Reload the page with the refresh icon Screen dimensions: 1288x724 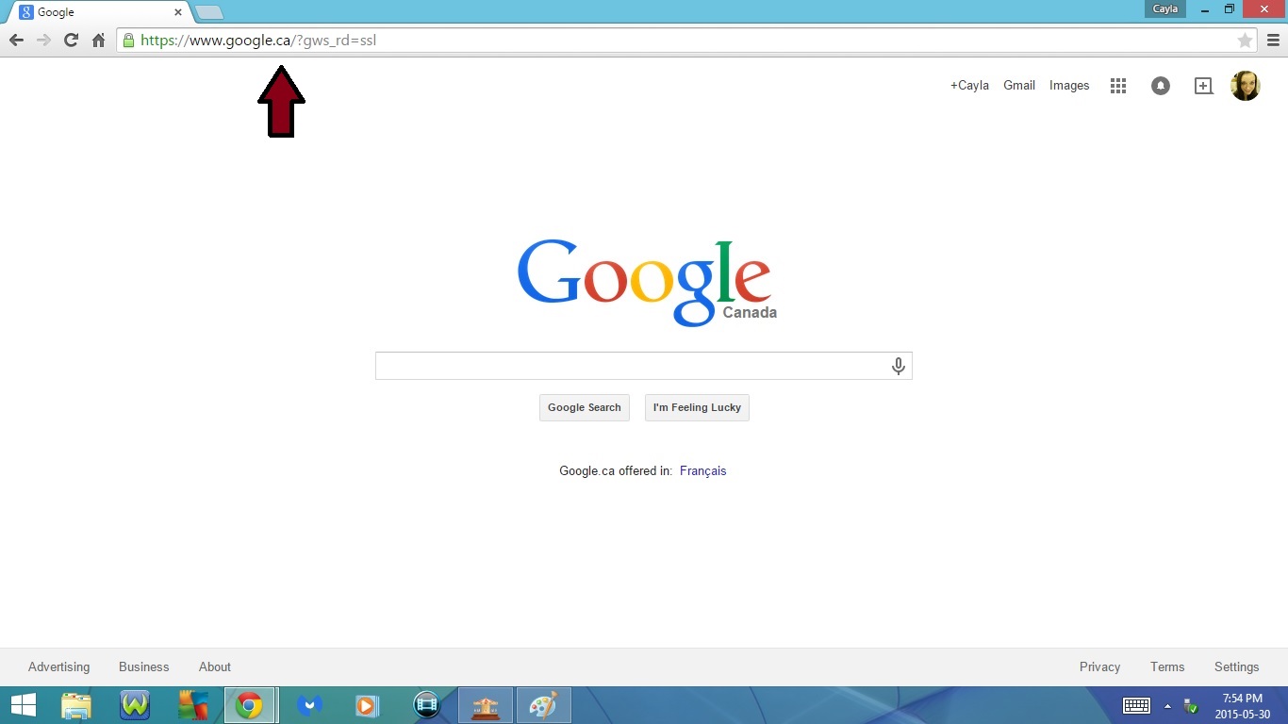[x=71, y=40]
